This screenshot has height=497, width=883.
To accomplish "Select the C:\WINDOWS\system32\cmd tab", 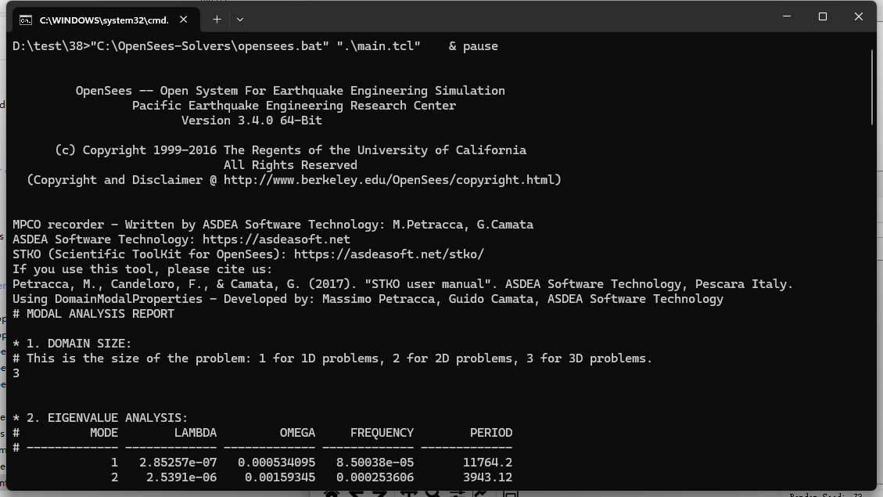I will click(x=106, y=20).
